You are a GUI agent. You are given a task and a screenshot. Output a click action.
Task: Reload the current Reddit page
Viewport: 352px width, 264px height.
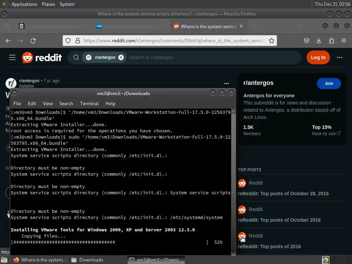click(33, 41)
